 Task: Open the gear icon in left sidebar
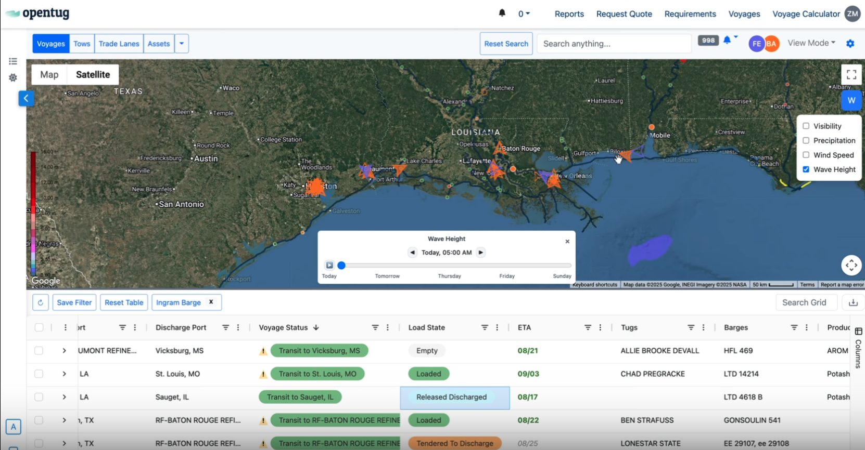click(13, 77)
